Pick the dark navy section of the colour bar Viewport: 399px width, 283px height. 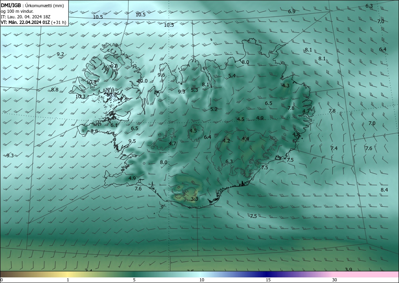click(x=266, y=274)
